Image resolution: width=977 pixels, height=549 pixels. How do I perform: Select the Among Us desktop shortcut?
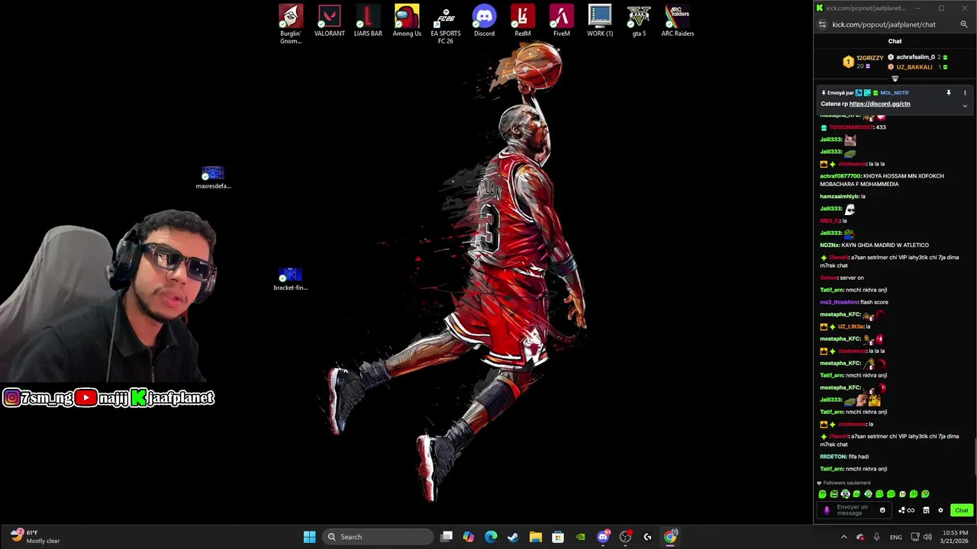point(407,21)
